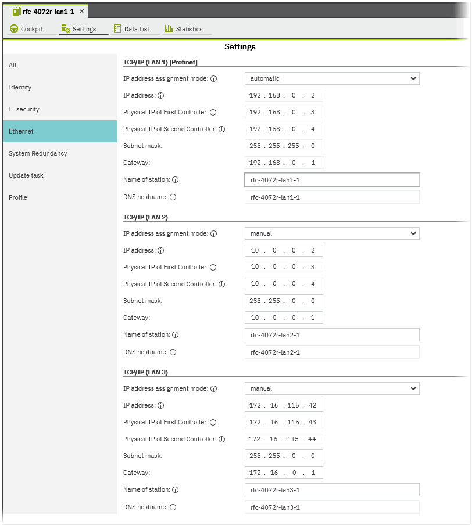Viewport: 472px width, 526px height.
Task: Click LAN 3 Name of station field rfc-4072r-lan3-1
Action: [x=332, y=490]
